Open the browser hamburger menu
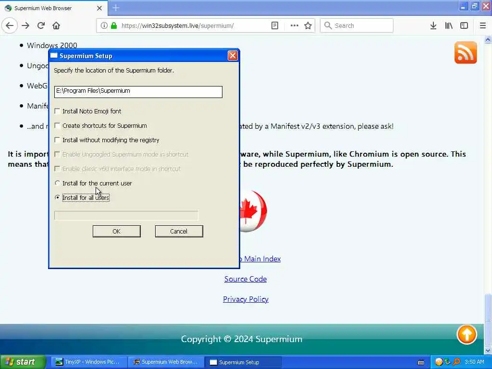The image size is (492, 369). click(x=483, y=25)
